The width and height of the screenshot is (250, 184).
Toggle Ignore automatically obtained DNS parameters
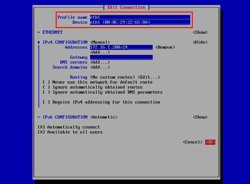pyautogui.click(x=103, y=92)
